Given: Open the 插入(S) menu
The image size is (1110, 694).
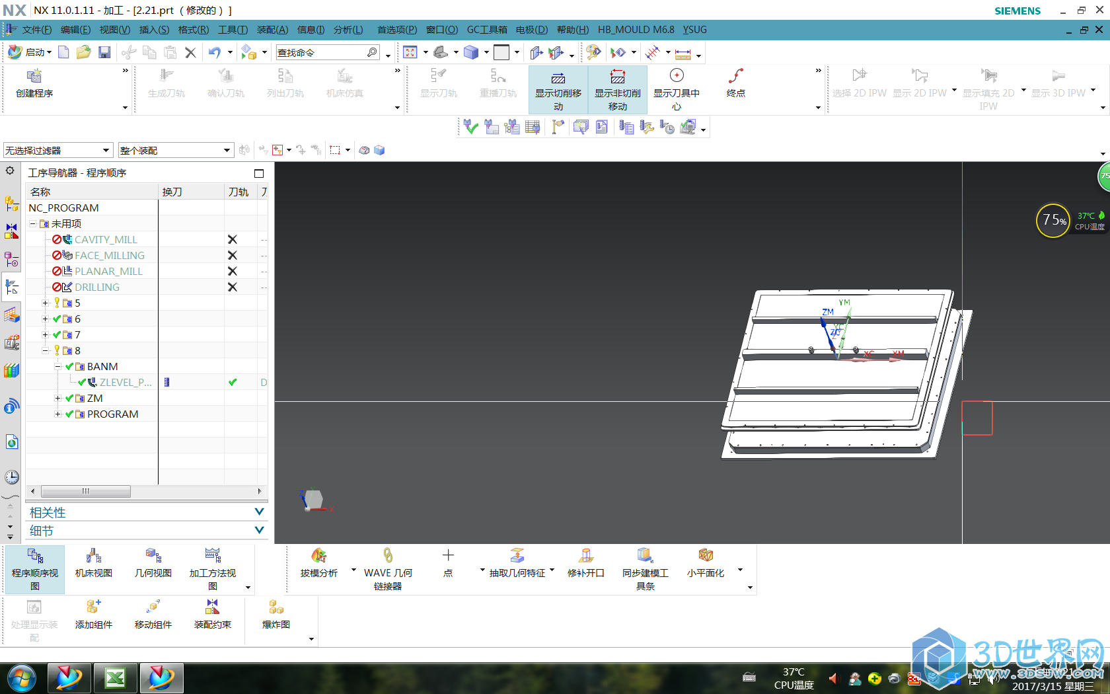Looking at the screenshot, I should pyautogui.click(x=154, y=30).
